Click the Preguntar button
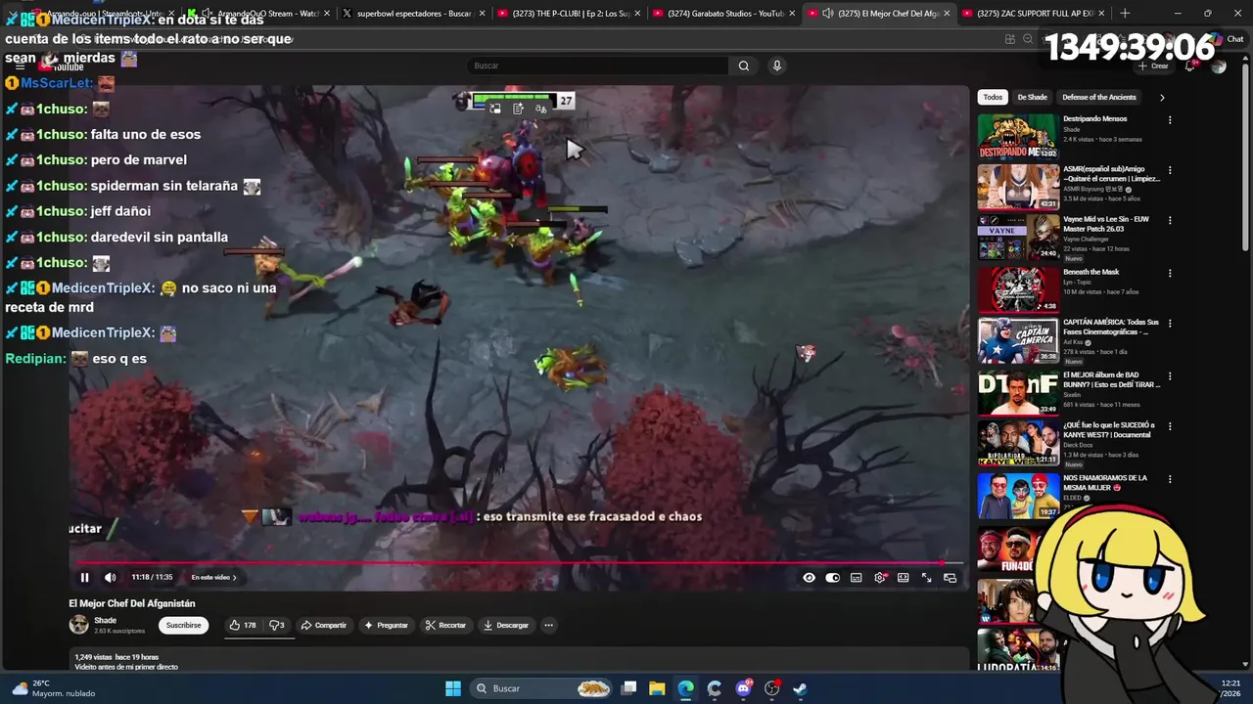Screen dimensions: 1253x704 386,625
